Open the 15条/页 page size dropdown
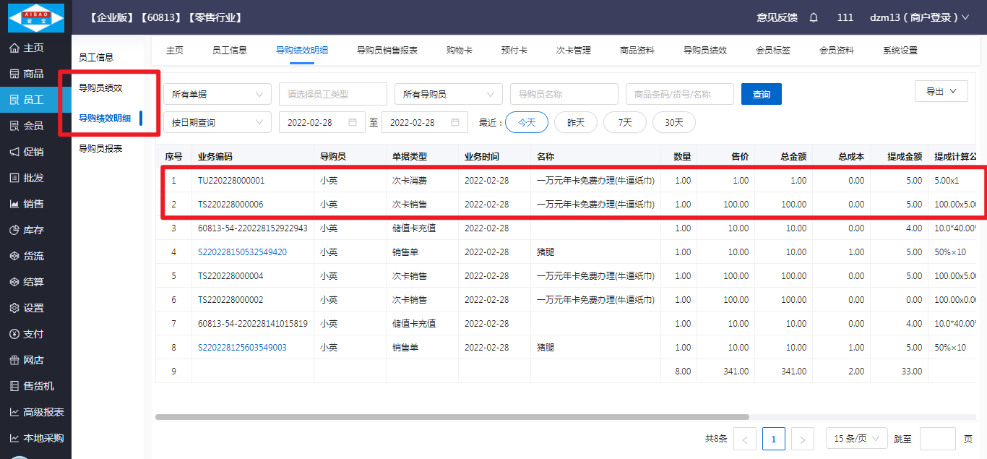 [856, 439]
